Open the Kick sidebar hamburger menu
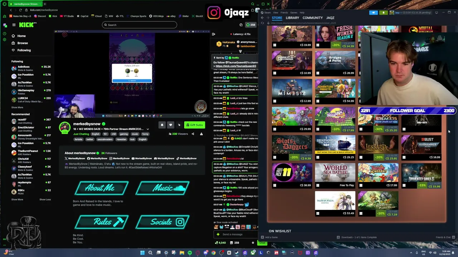This screenshot has width=458, height=257. coord(14,25)
